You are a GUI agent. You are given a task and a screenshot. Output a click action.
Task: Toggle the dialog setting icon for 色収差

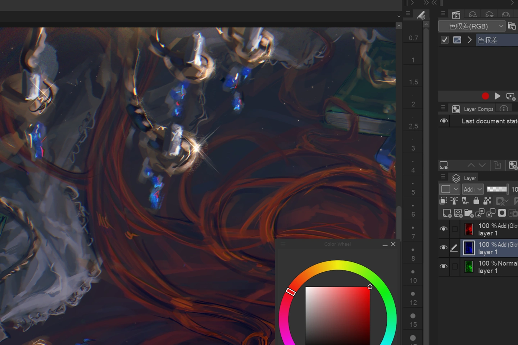(457, 40)
